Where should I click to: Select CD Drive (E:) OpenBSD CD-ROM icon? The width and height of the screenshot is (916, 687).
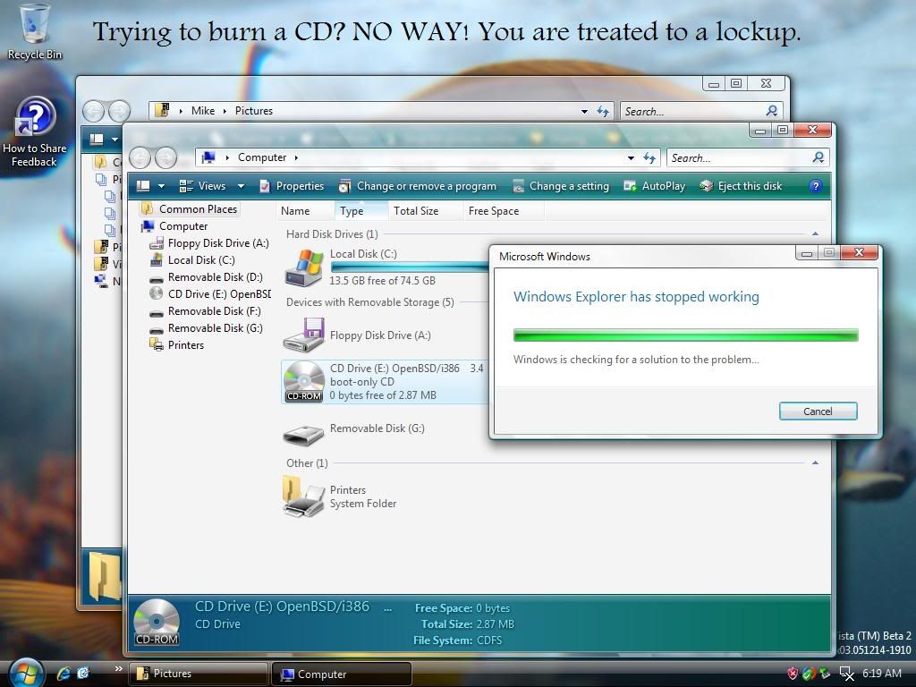(x=304, y=381)
